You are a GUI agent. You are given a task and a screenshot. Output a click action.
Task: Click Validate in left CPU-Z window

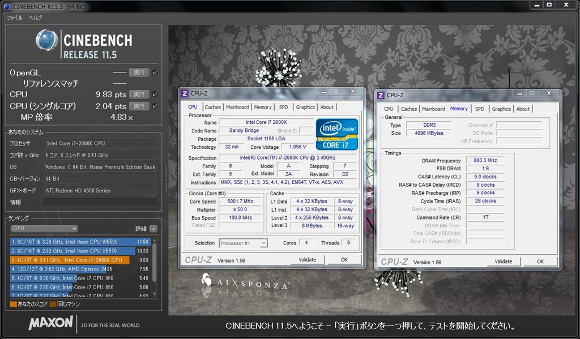click(x=308, y=260)
